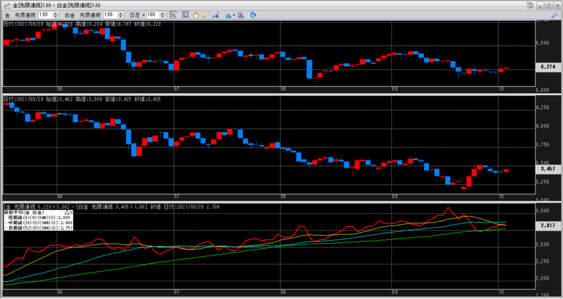Click the eraser tool icon
The width and height of the screenshot is (563, 299).
tap(215, 14)
